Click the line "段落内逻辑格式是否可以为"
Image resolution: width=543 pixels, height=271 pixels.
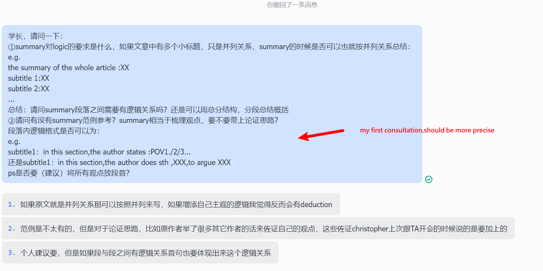point(54,131)
